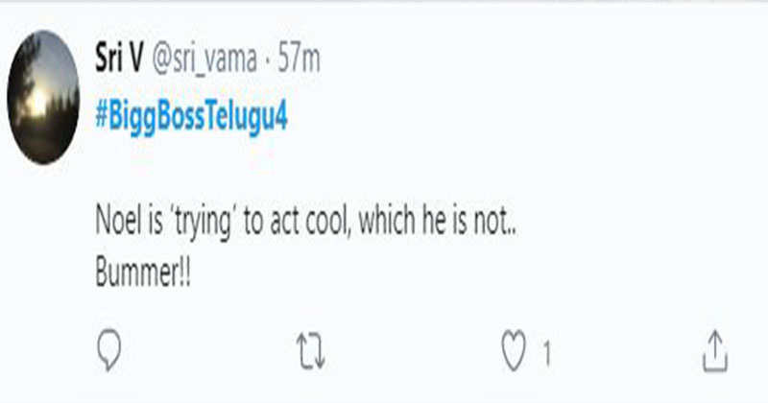Open the Sri V display name link
The width and height of the screenshot is (768, 403).
120,60
